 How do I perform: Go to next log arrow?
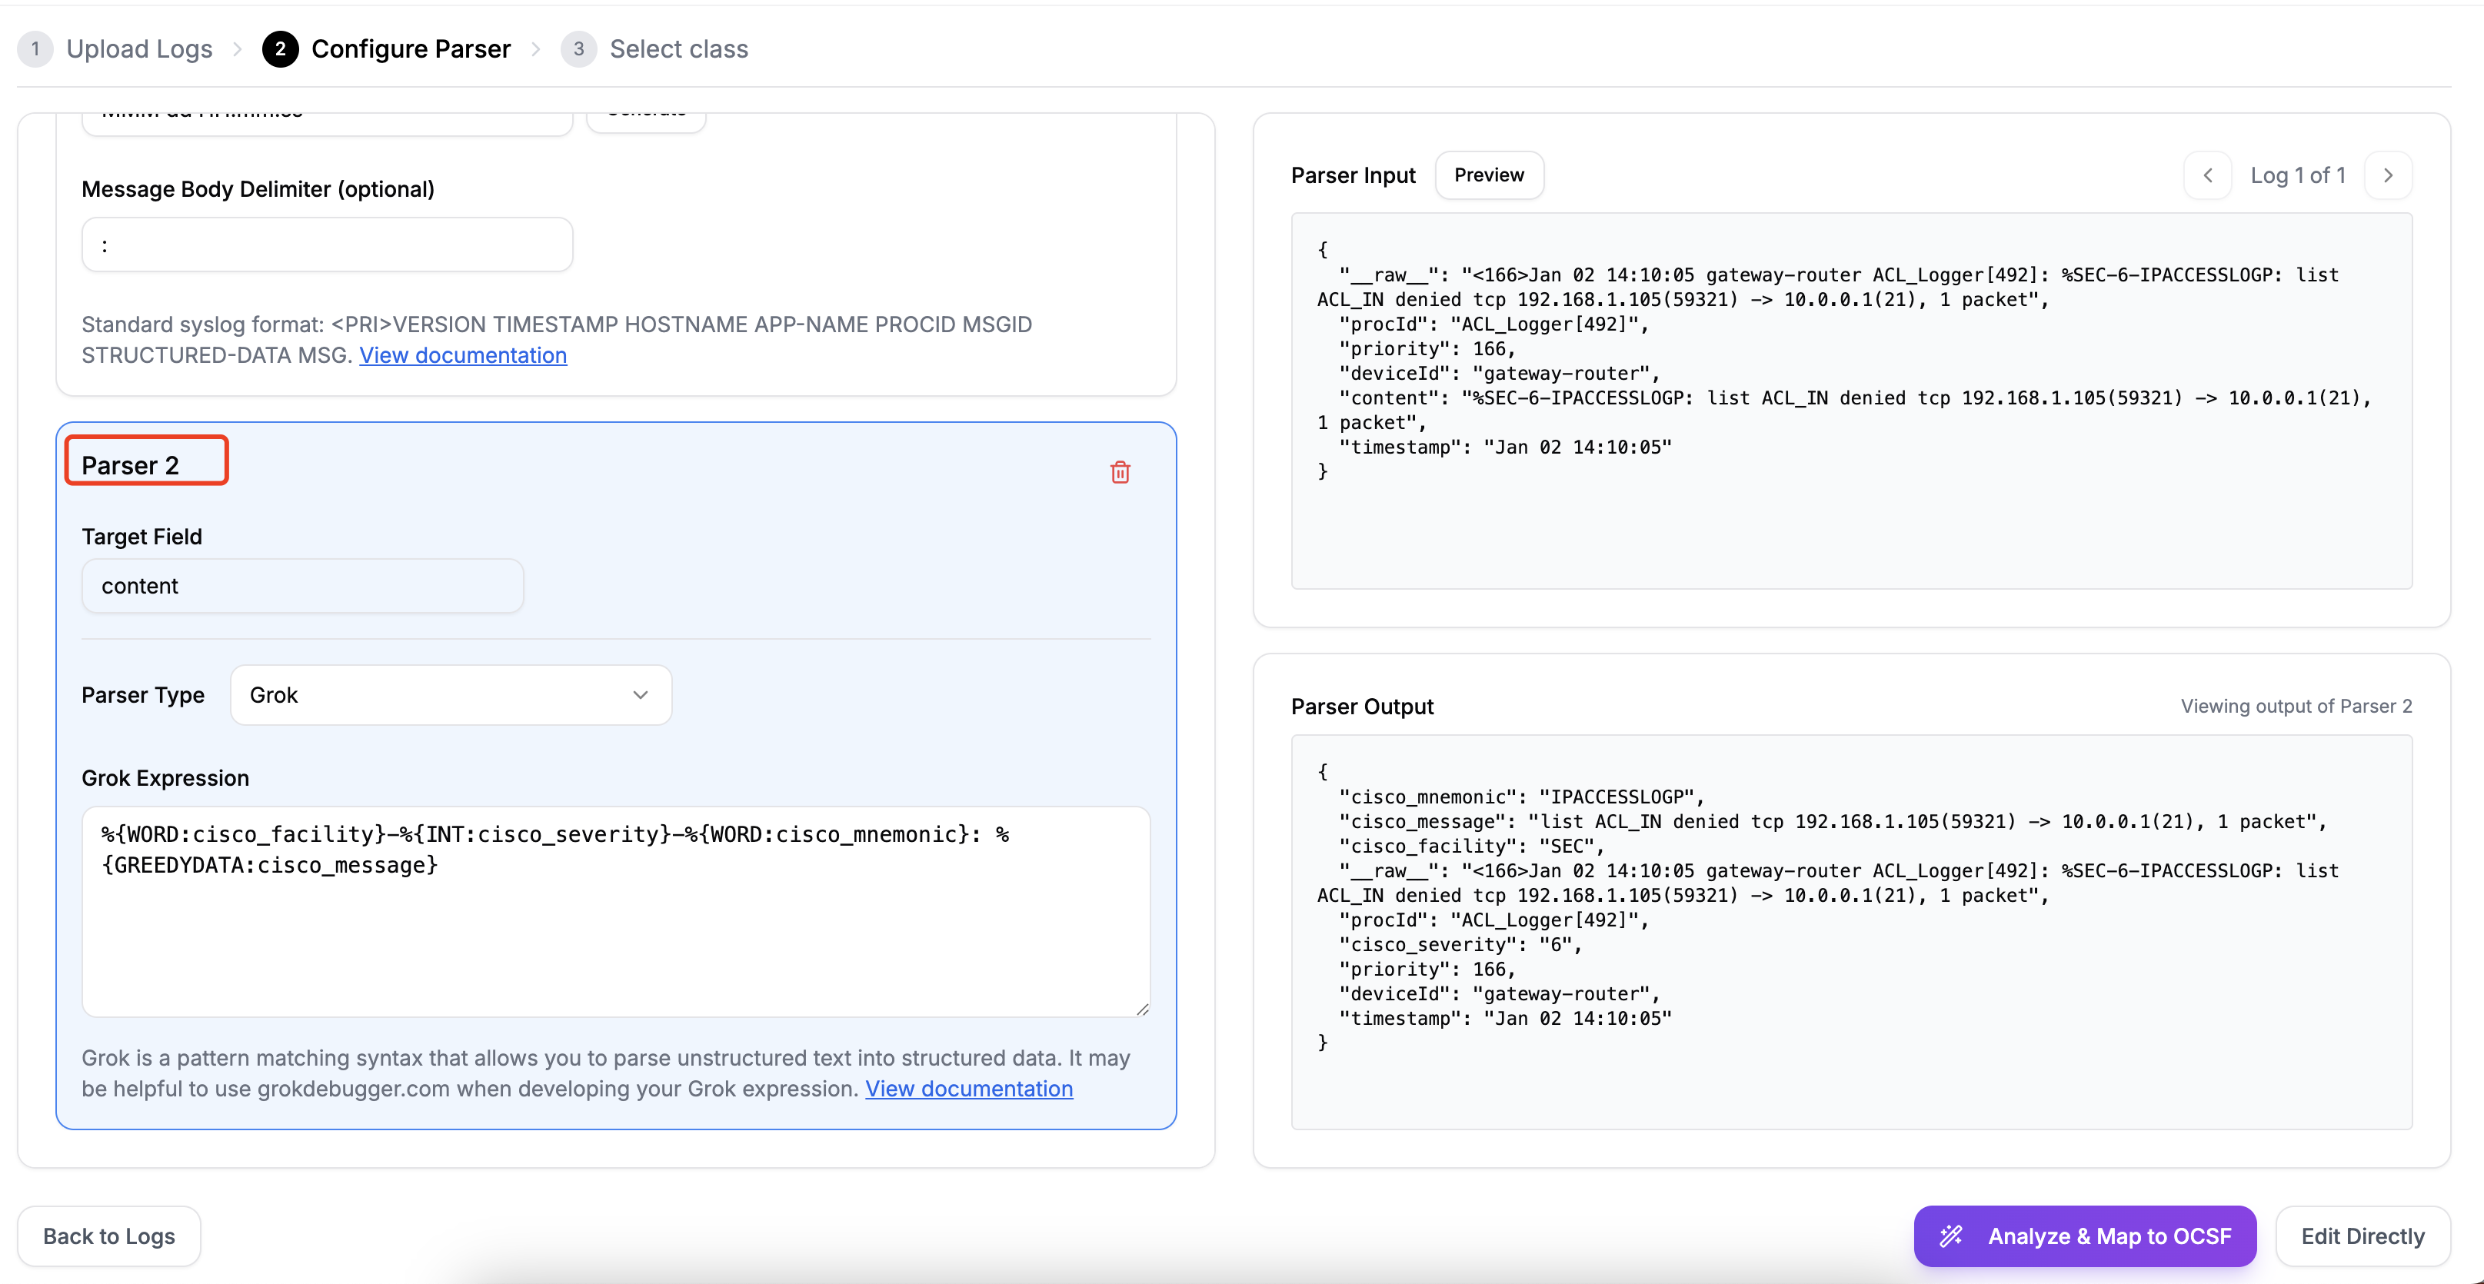pyautogui.click(x=2388, y=175)
